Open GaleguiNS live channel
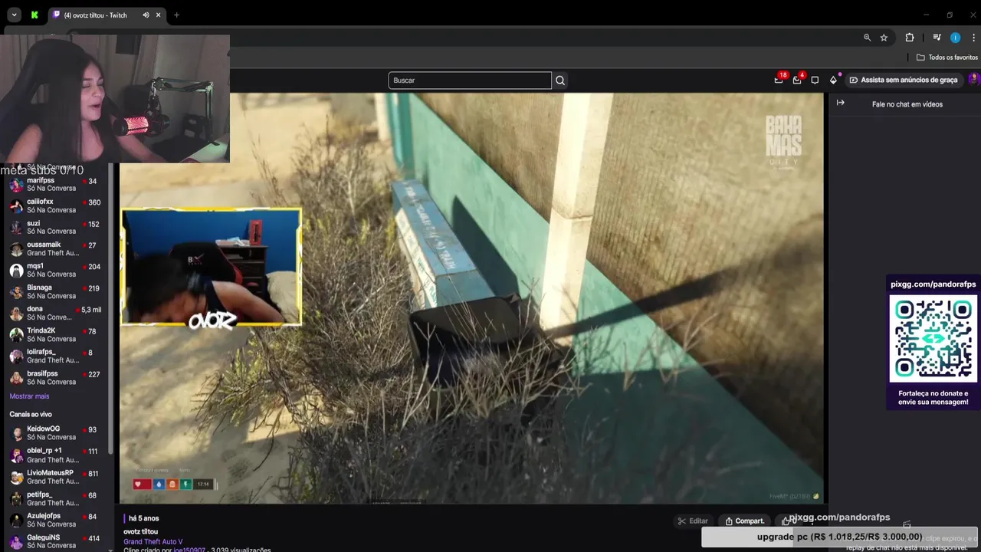 pyautogui.click(x=54, y=541)
